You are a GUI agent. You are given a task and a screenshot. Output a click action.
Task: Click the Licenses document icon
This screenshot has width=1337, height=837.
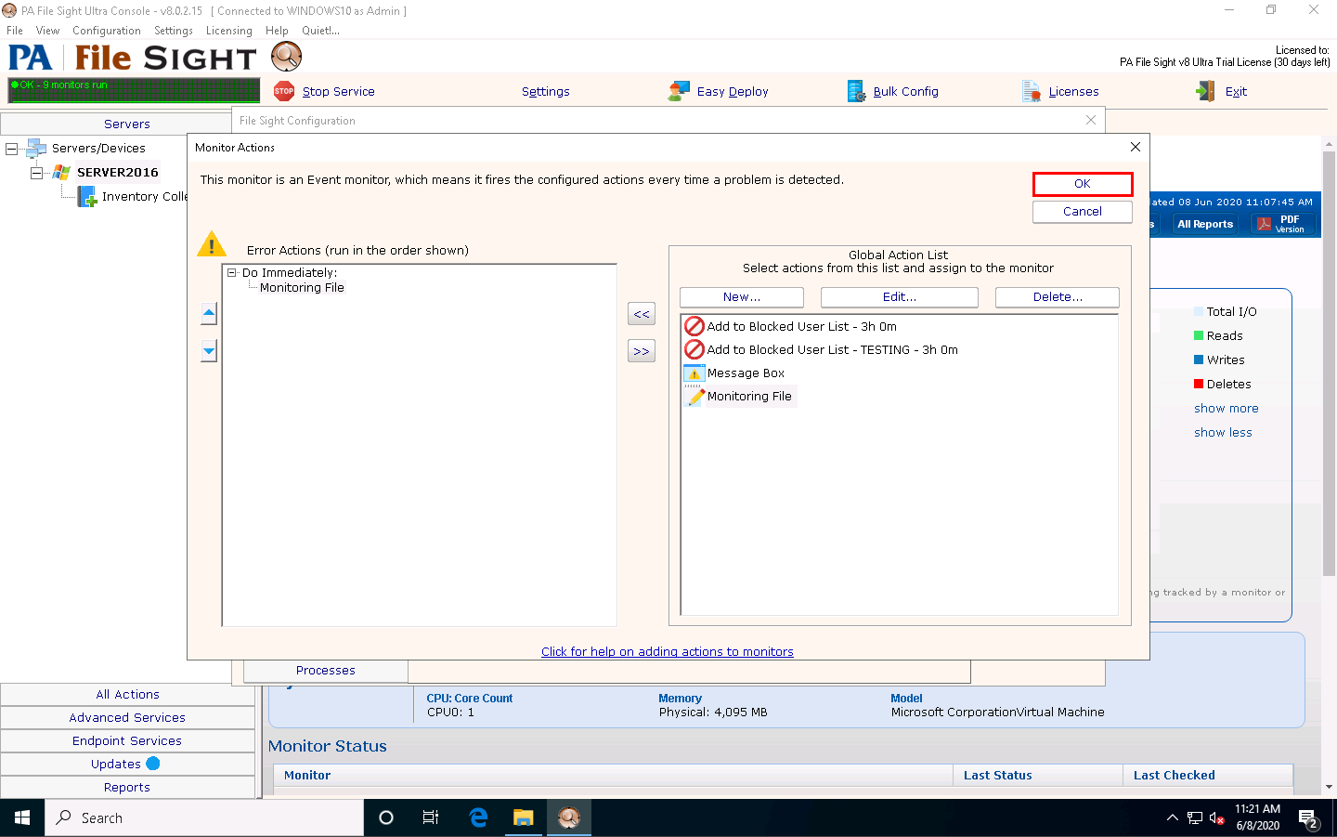pos(1032,91)
